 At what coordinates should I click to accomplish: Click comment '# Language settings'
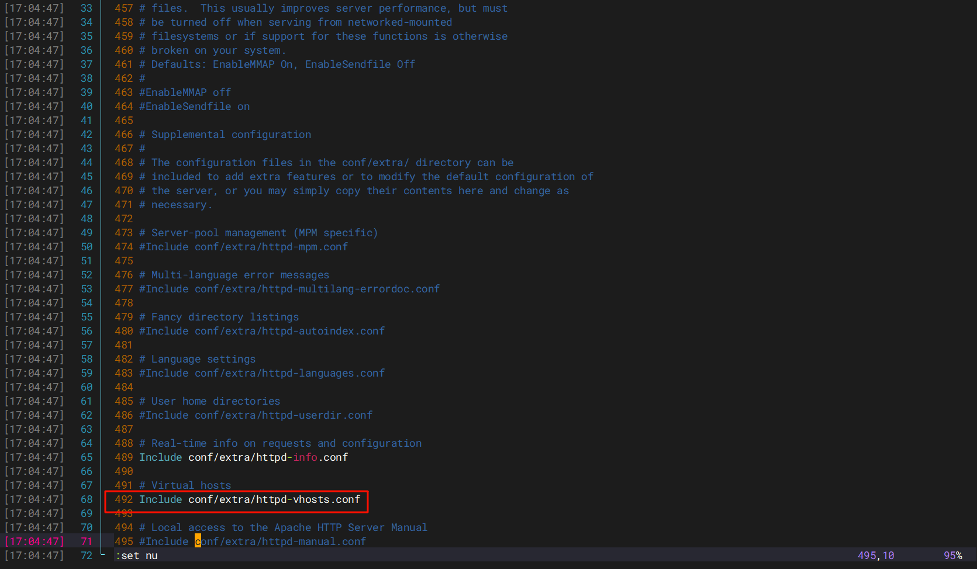(198, 359)
